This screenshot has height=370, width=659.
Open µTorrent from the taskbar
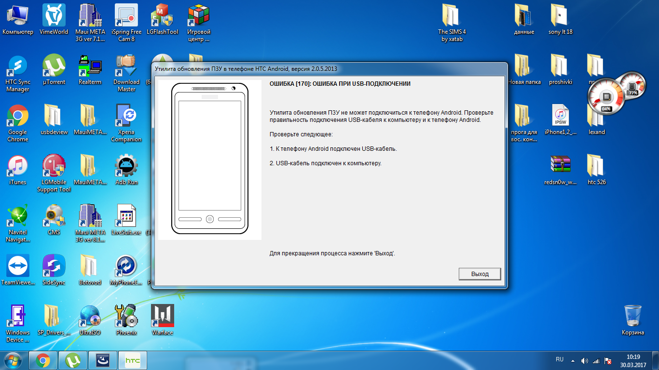[73, 360]
